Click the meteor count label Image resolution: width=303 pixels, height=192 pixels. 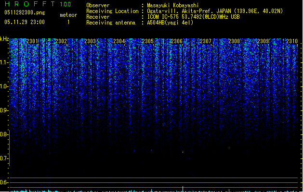pos(68,15)
